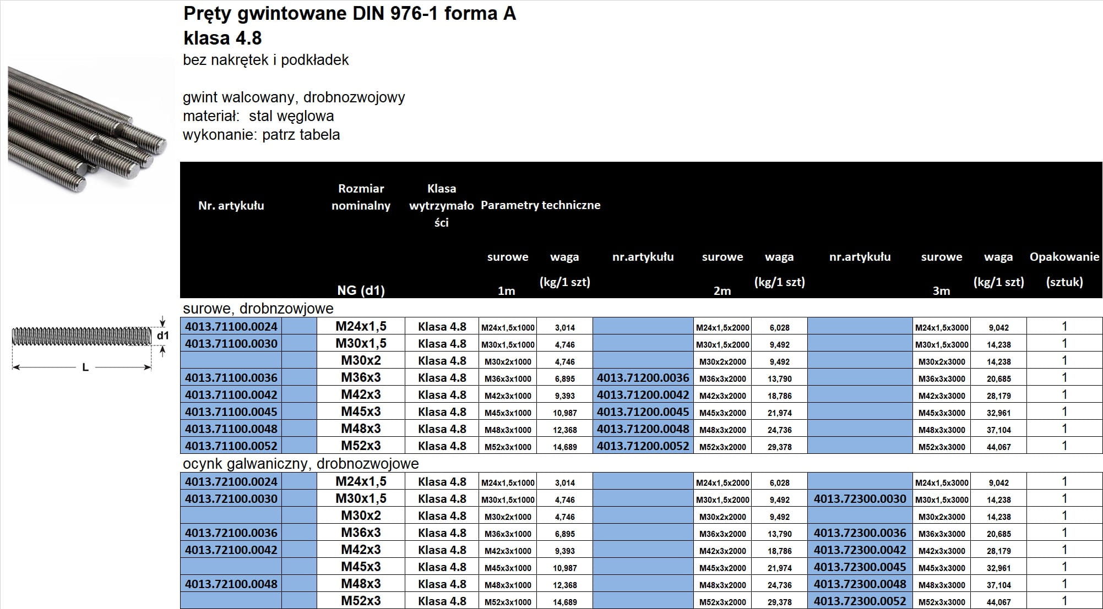Select article 4013.72300.0030
1103x609 pixels.
point(860,498)
